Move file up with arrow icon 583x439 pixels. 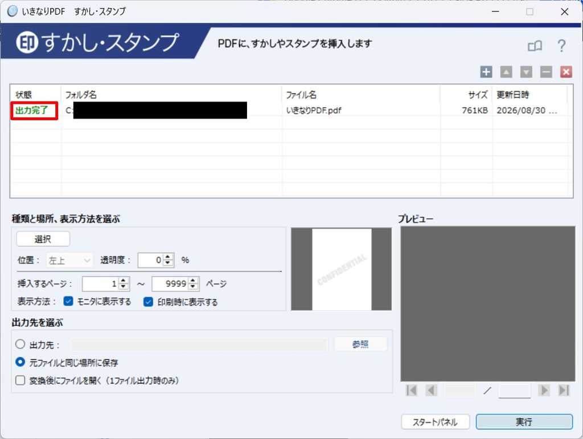(x=506, y=72)
